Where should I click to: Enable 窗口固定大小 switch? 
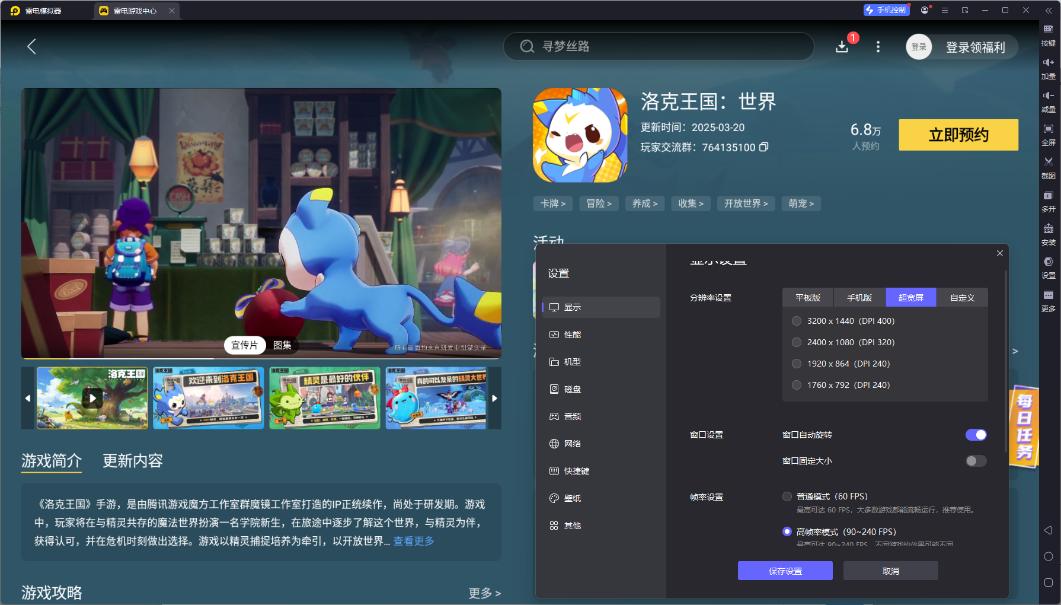point(976,461)
